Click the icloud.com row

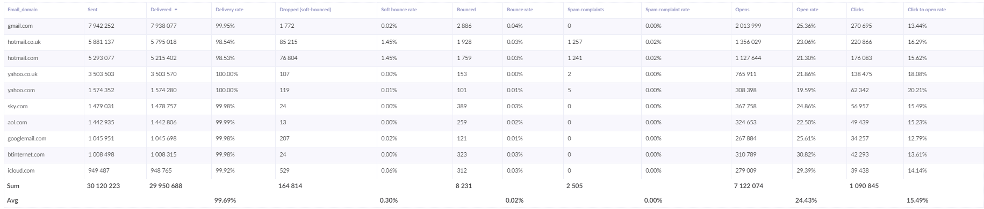(x=492, y=170)
